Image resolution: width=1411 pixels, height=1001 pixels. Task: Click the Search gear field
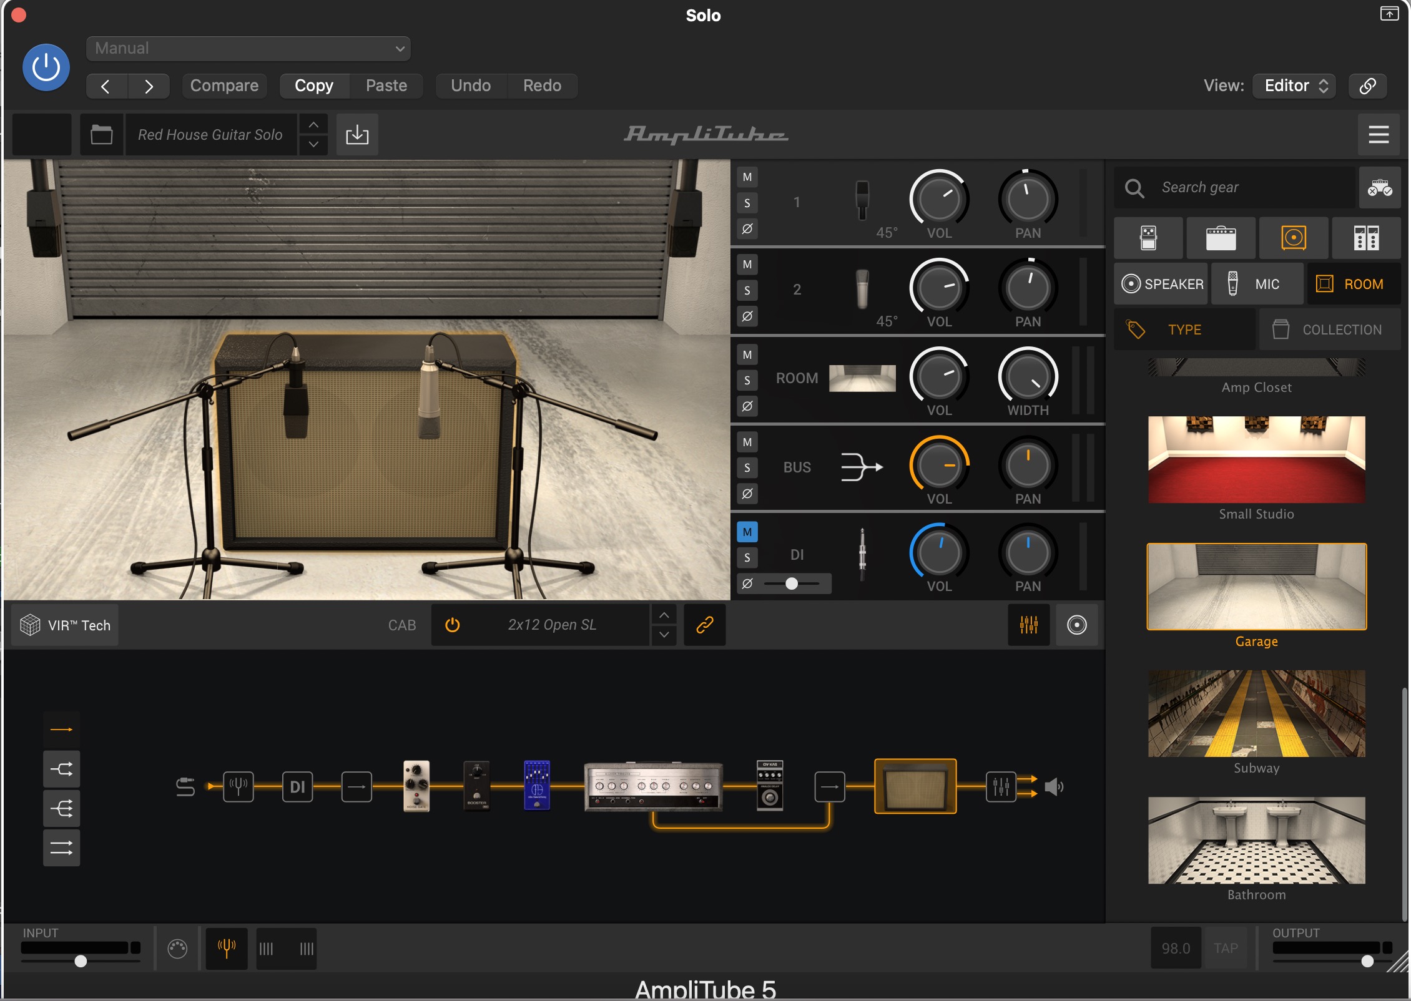(1236, 187)
